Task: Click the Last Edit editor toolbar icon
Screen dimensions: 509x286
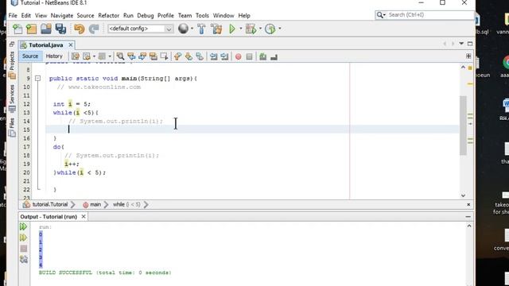Action: click(x=76, y=56)
